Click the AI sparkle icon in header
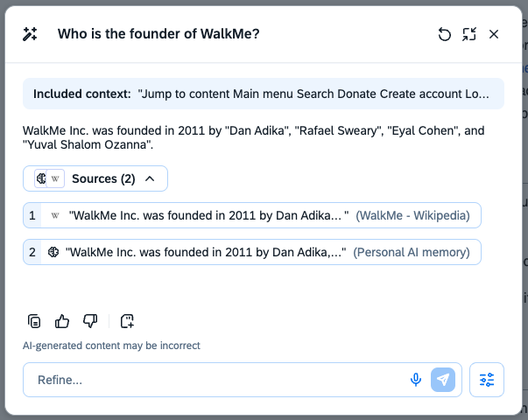The image size is (528, 420). tap(31, 34)
